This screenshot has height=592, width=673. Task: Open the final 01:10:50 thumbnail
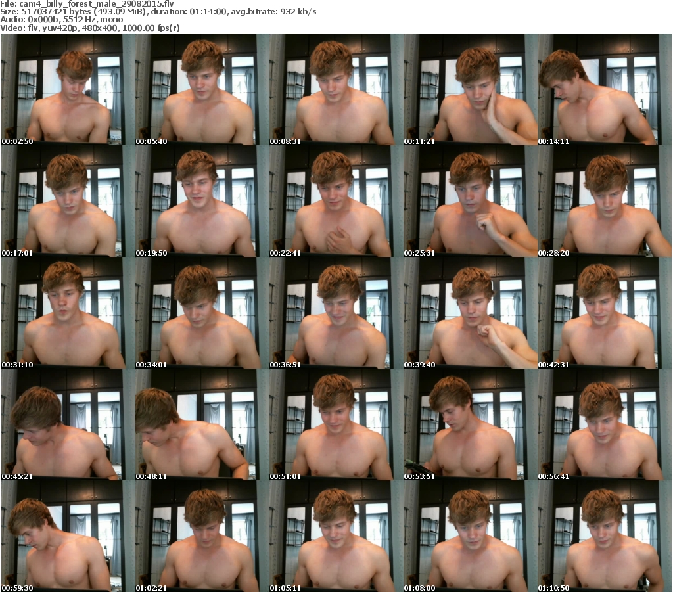[605, 536]
